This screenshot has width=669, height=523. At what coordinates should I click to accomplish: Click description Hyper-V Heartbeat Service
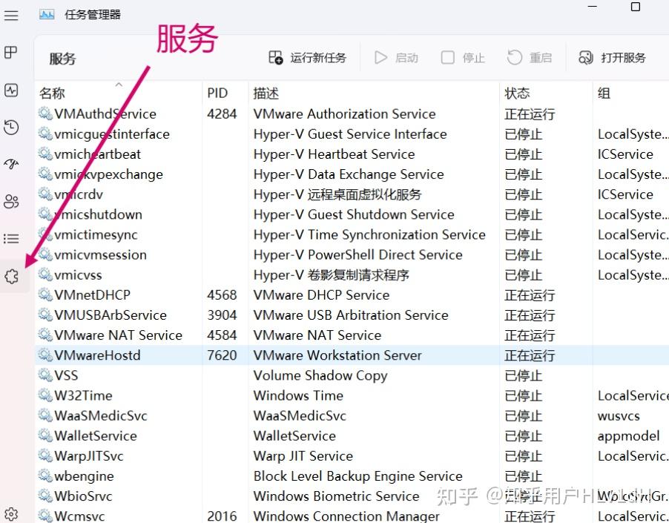coord(334,154)
